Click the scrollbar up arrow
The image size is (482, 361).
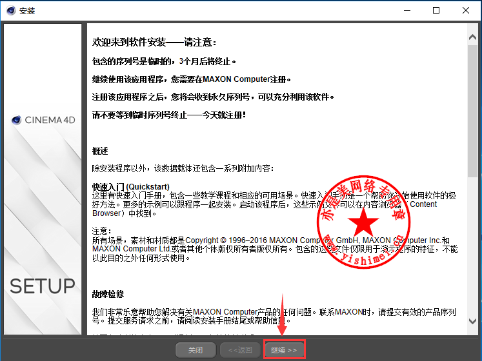pos(473,36)
